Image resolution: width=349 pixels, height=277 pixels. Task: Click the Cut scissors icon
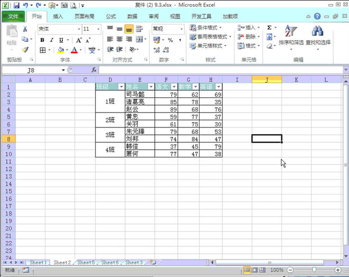point(25,29)
